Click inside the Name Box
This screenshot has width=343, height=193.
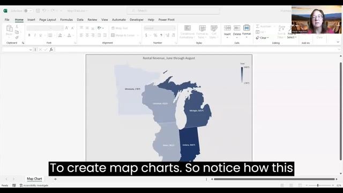[x=16, y=50]
